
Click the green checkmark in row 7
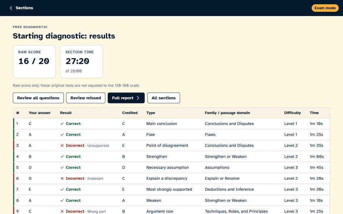(62, 189)
